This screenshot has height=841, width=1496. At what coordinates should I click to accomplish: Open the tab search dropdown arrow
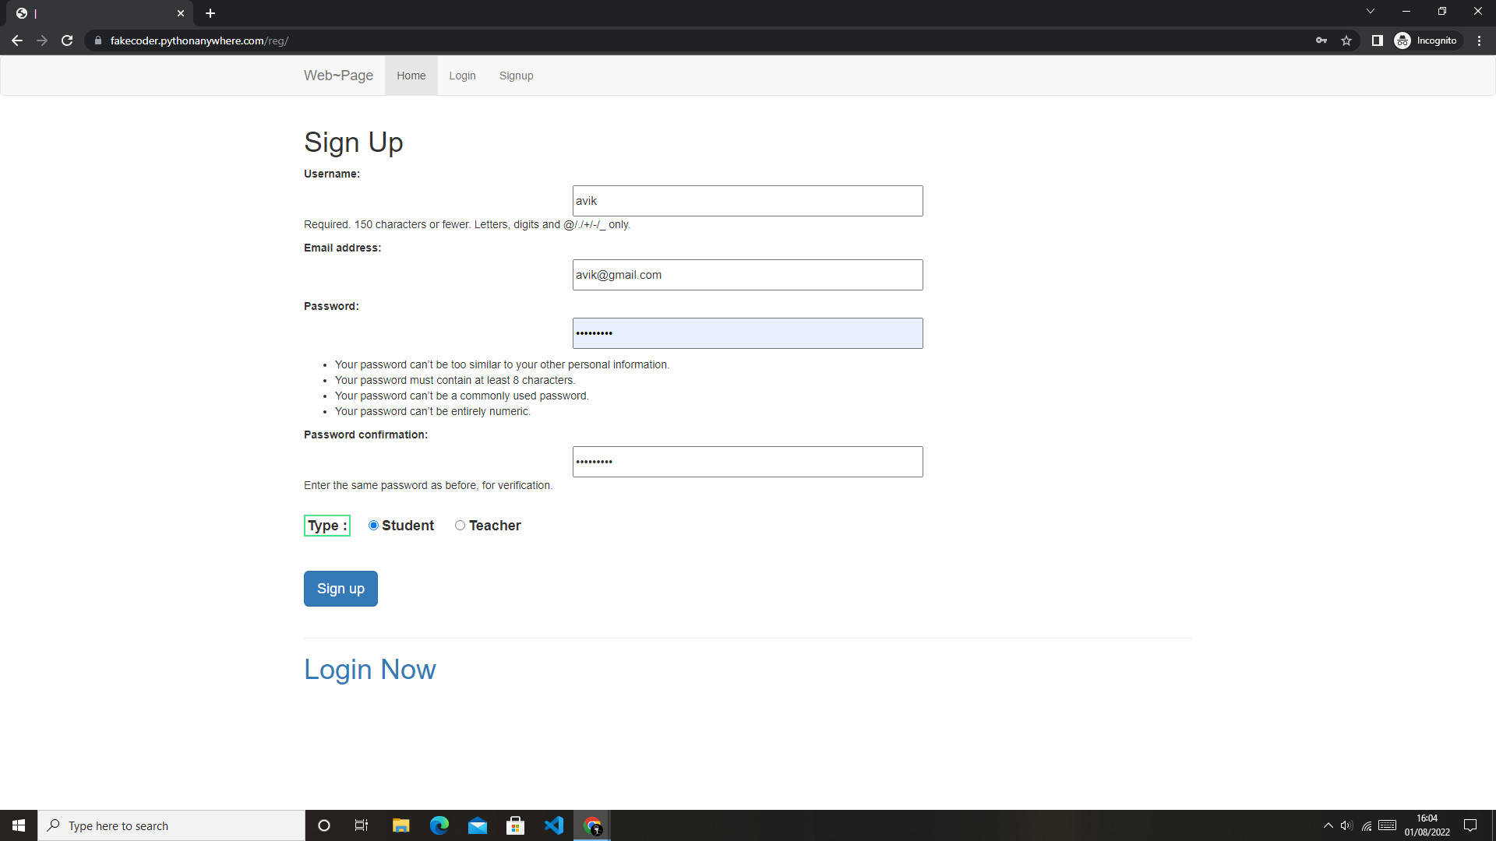pos(1370,11)
